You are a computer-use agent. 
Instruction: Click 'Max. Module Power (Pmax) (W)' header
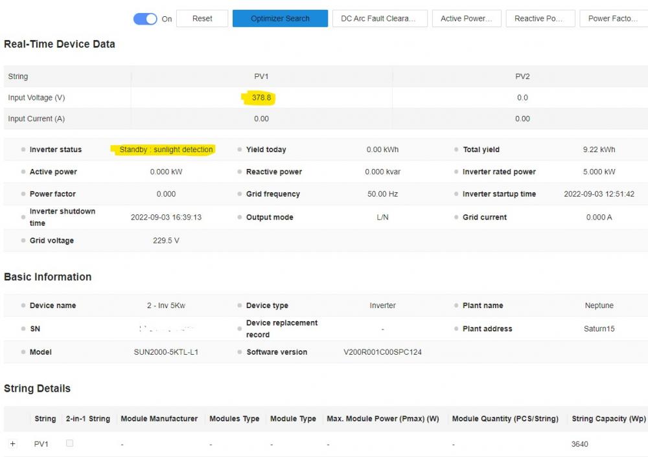click(x=383, y=419)
